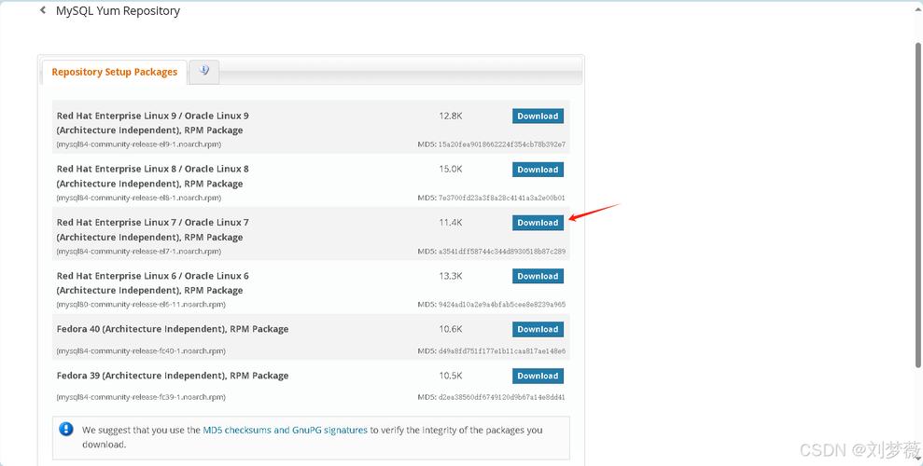Select the Fedora 39 package title
The image size is (923, 466).
(x=173, y=376)
